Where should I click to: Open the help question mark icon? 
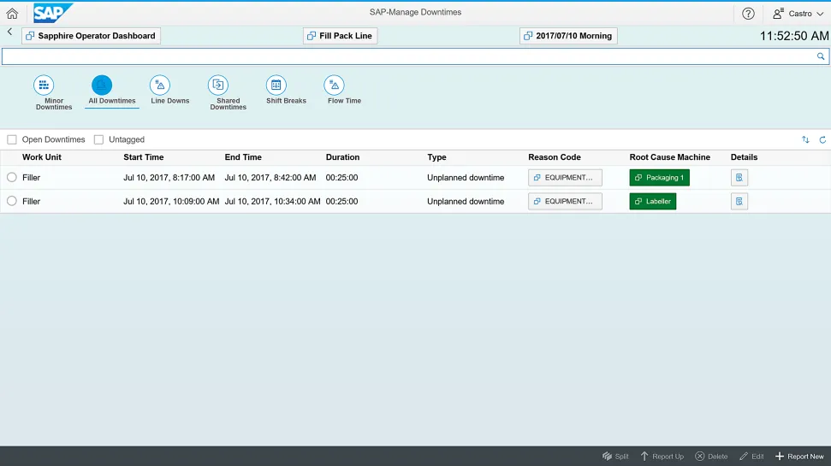748,14
